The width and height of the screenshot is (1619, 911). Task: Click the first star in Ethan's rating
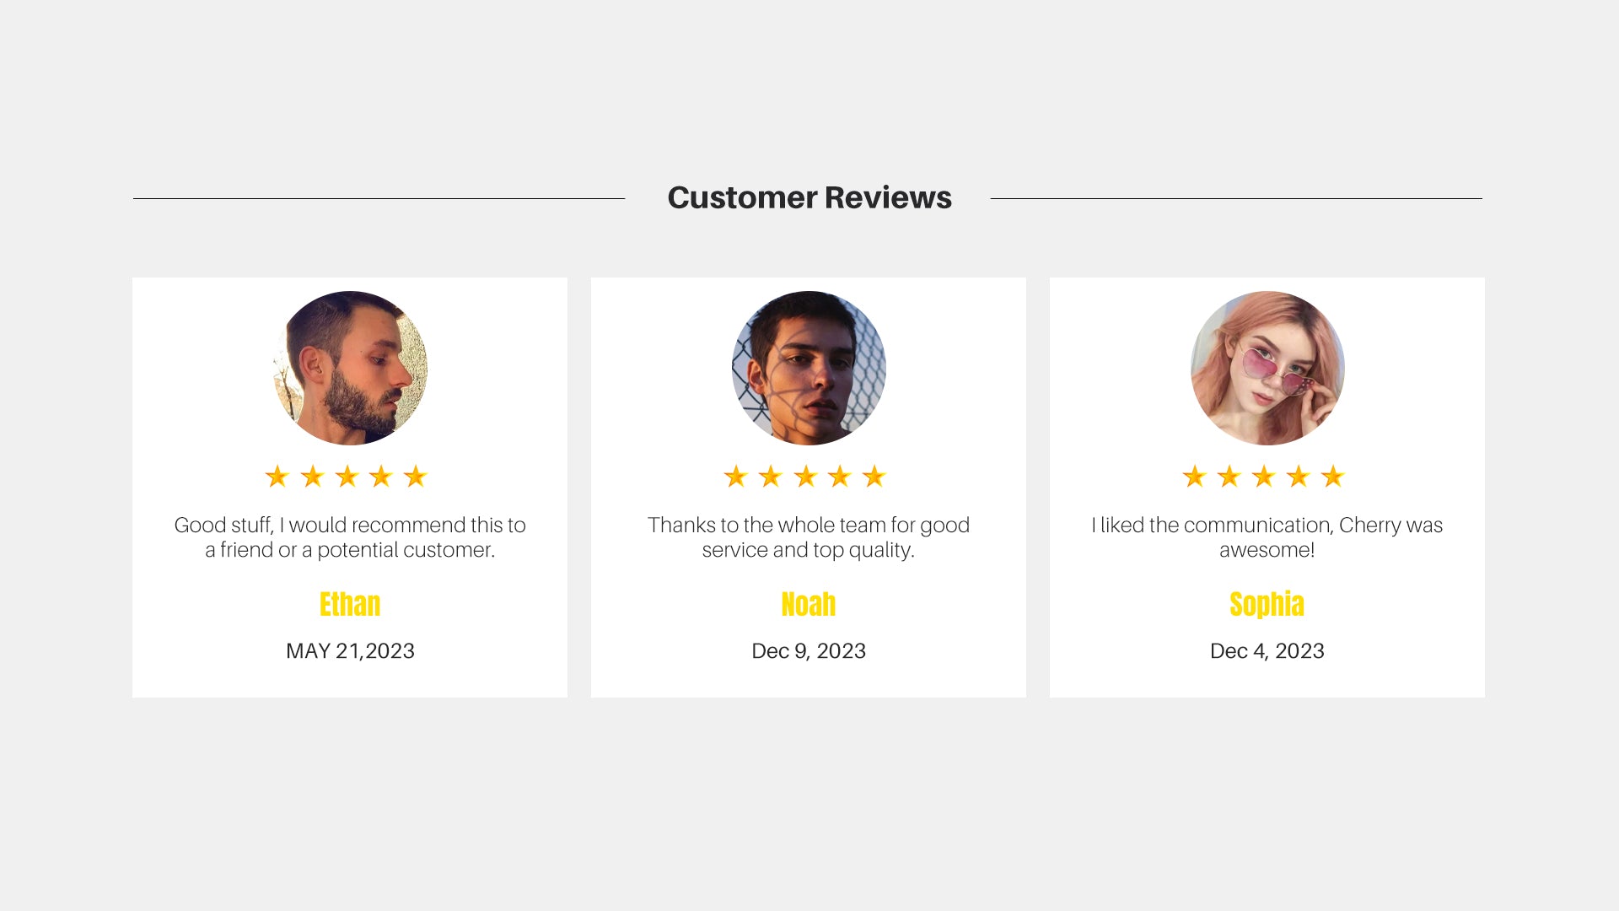click(277, 477)
